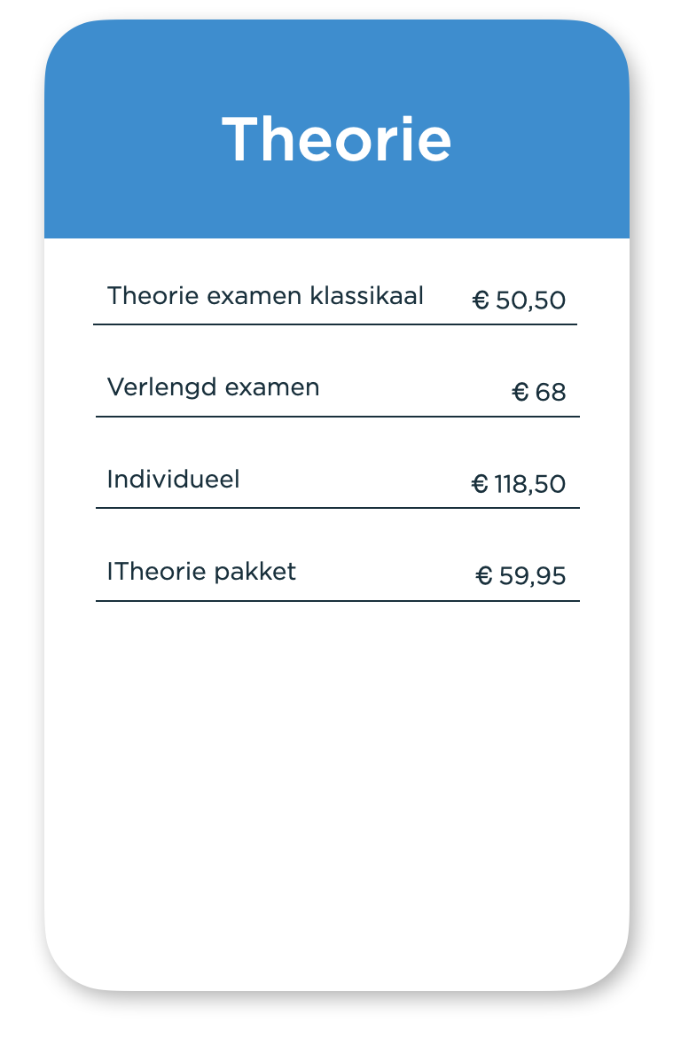Click divider line under Theorie examen klassikaal
681x1046 pixels.
(x=335, y=324)
